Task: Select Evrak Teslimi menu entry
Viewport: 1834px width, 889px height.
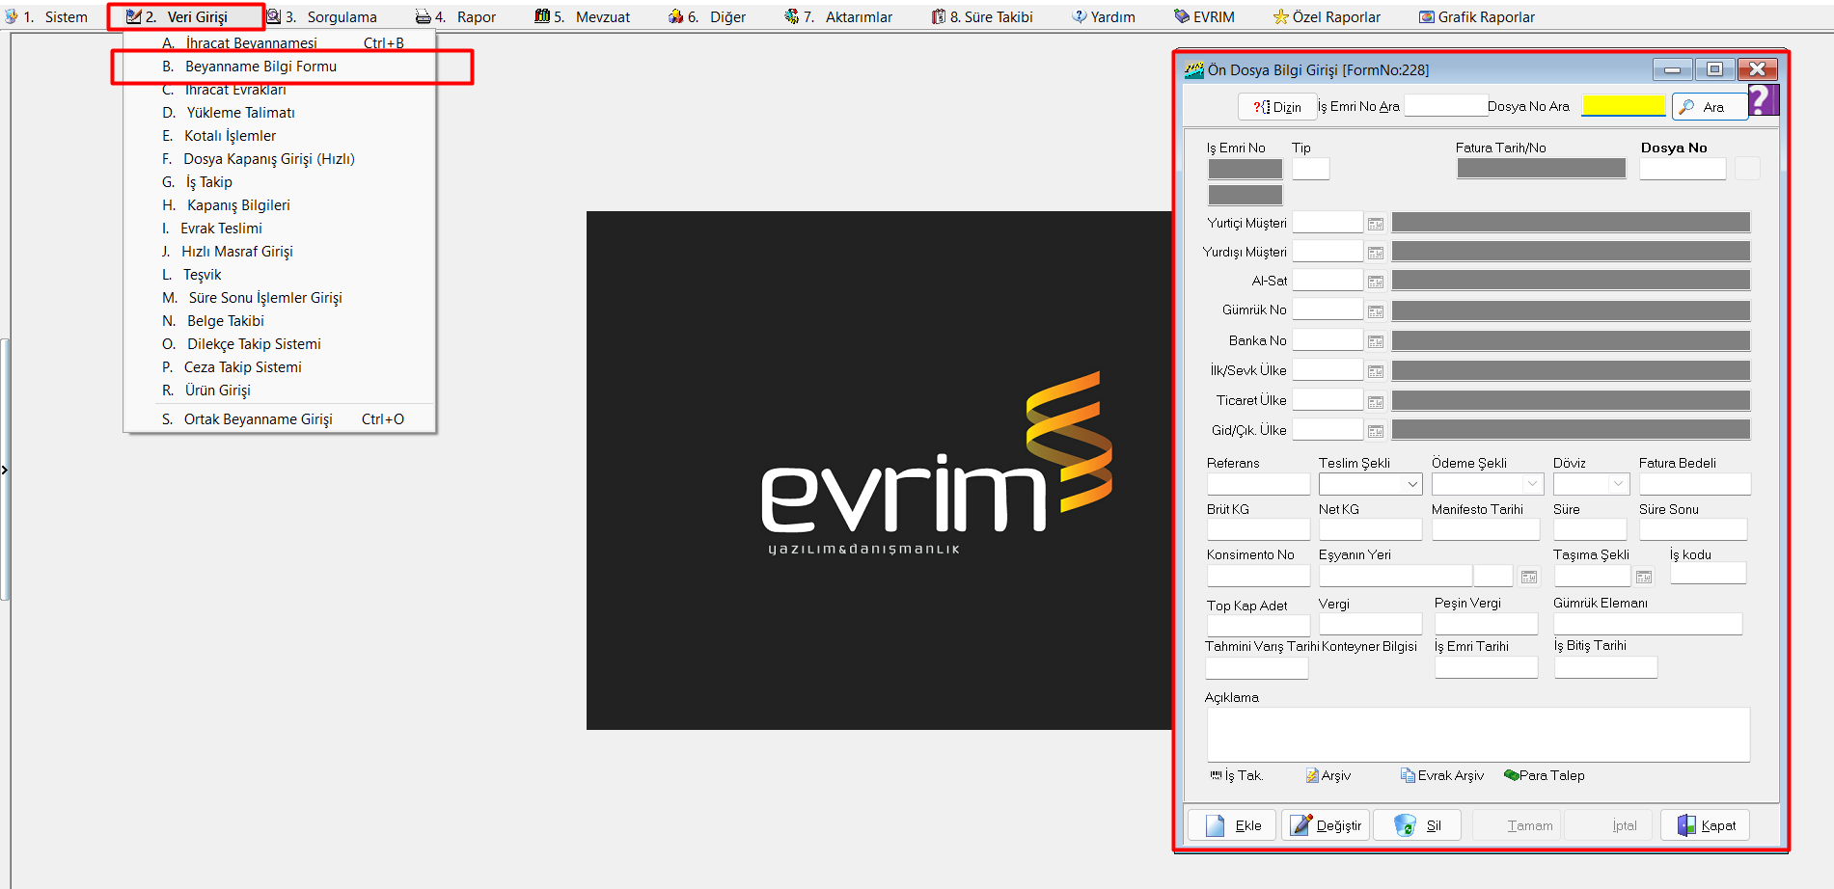Action: pos(280,229)
